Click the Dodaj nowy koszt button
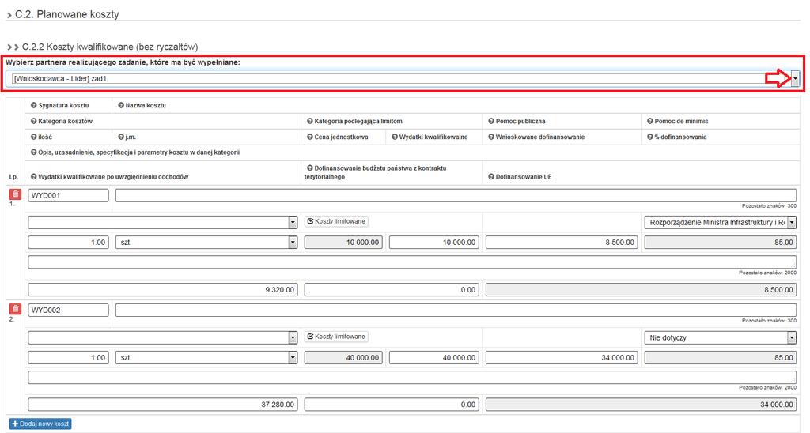810x433 pixels. pyautogui.click(x=40, y=424)
